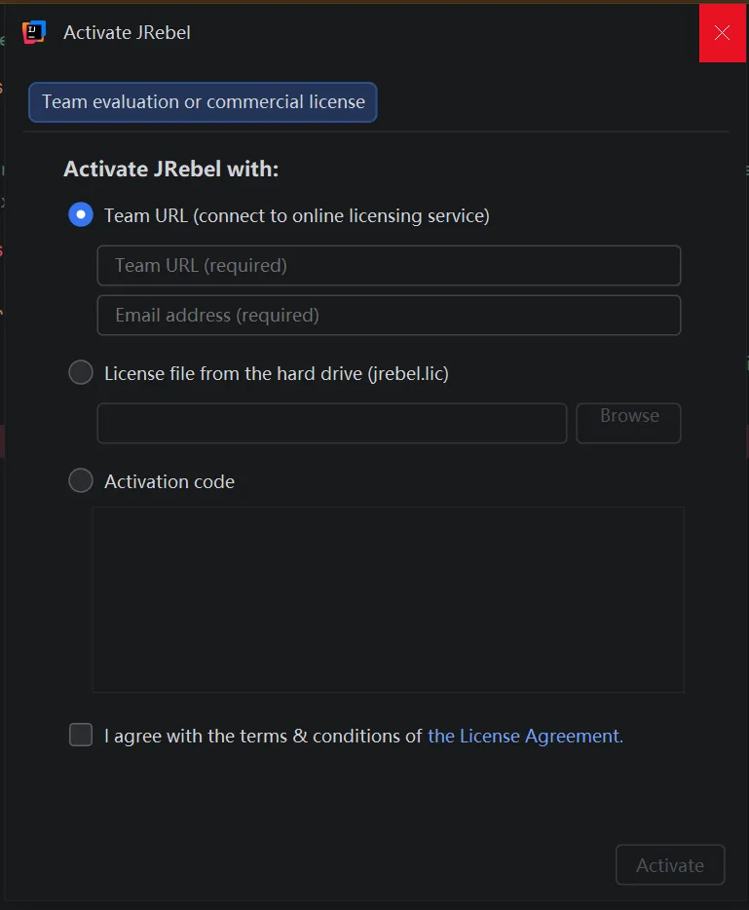Viewport: 749px width, 910px height.
Task: Focus the Team URL (required) input field
Action: 389,266
